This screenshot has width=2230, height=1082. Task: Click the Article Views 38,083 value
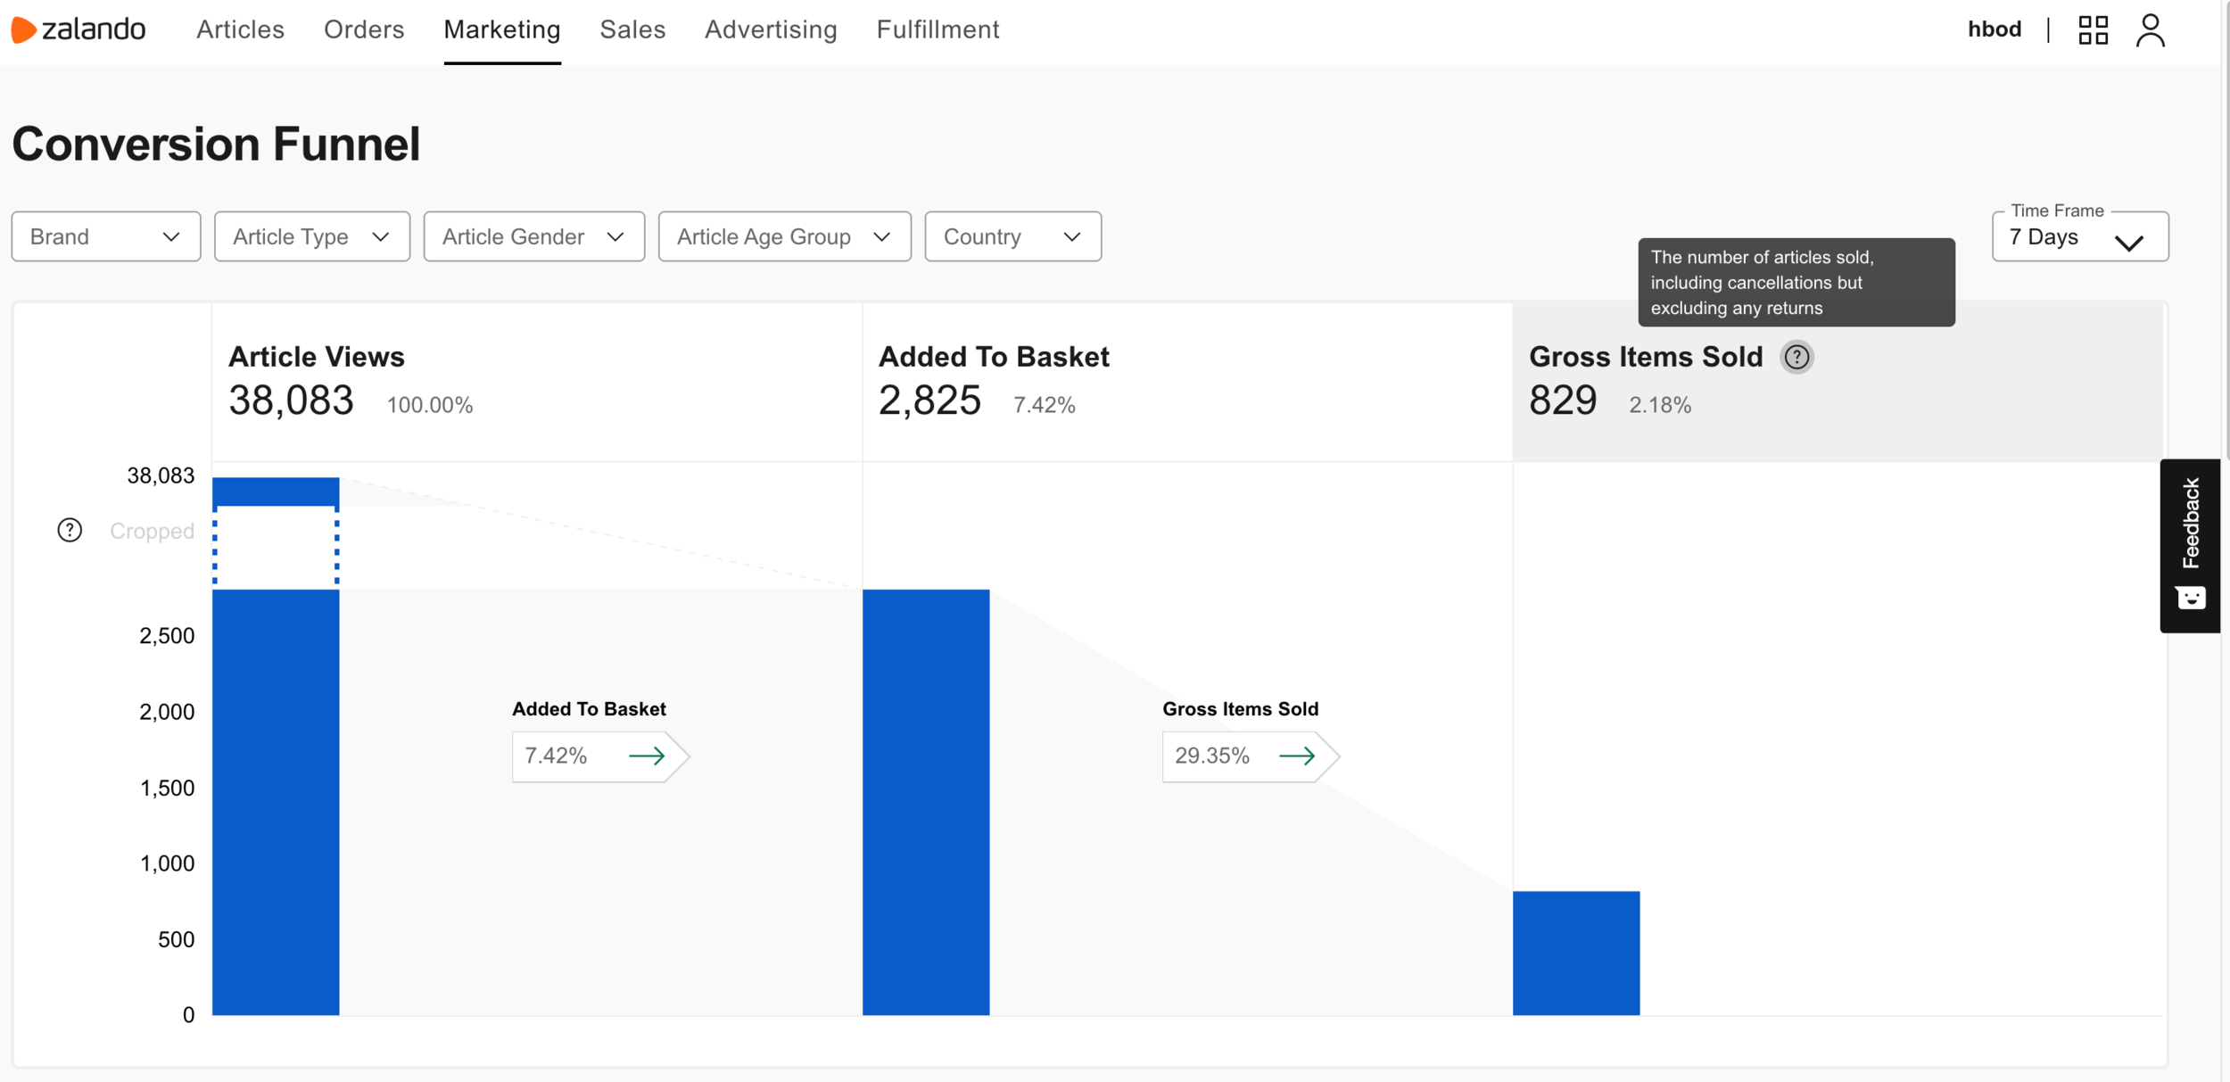292,401
